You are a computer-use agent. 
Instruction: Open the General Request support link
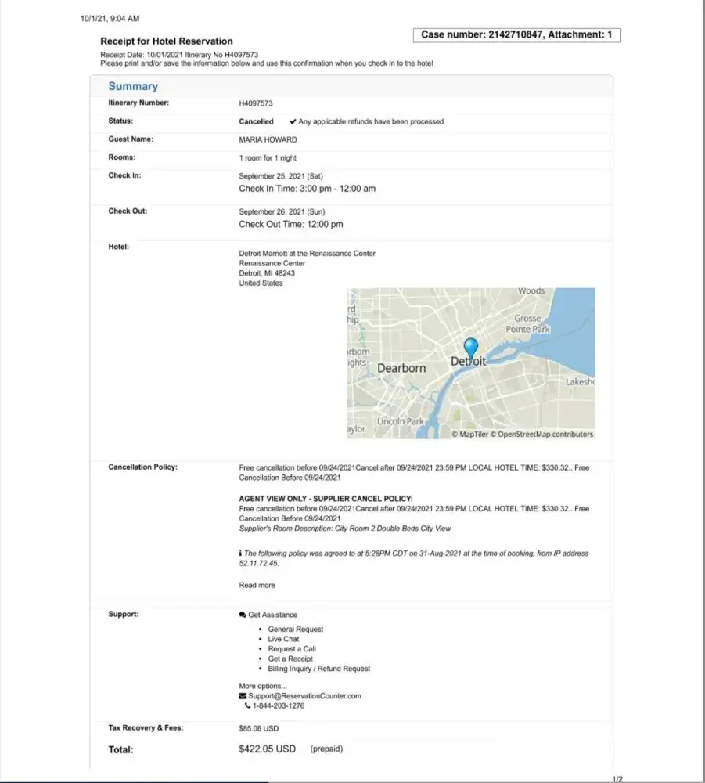295,630
